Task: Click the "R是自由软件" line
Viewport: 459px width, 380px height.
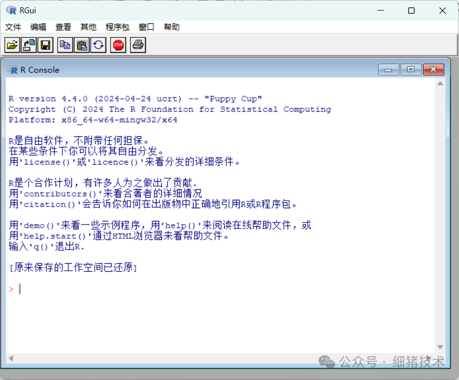Action: [x=79, y=141]
